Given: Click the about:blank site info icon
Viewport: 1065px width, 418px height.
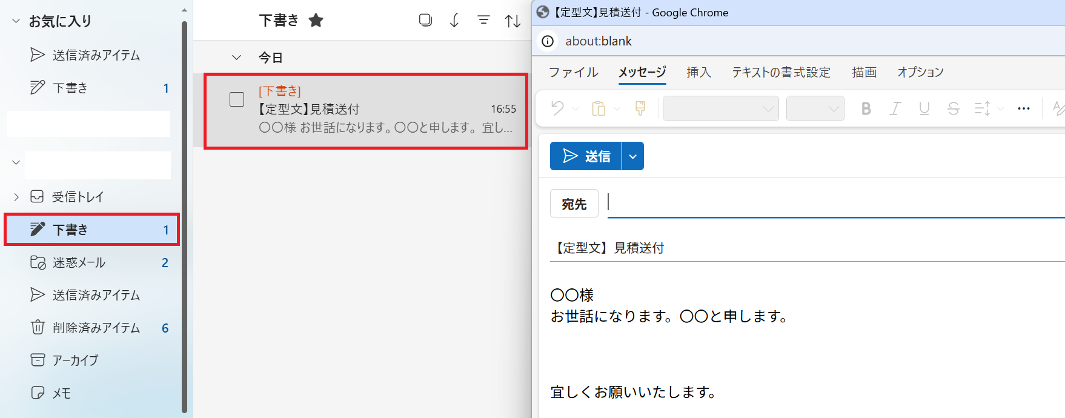Looking at the screenshot, I should click(x=548, y=41).
